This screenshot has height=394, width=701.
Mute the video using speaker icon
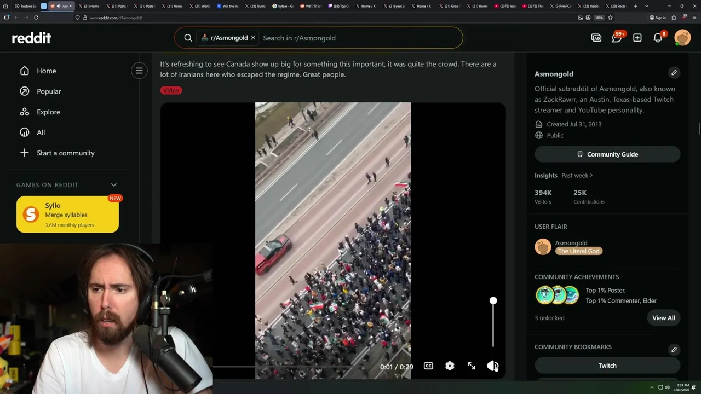pyautogui.click(x=492, y=366)
